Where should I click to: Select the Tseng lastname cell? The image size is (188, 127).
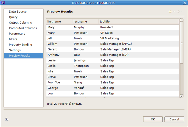(x=78, y=82)
